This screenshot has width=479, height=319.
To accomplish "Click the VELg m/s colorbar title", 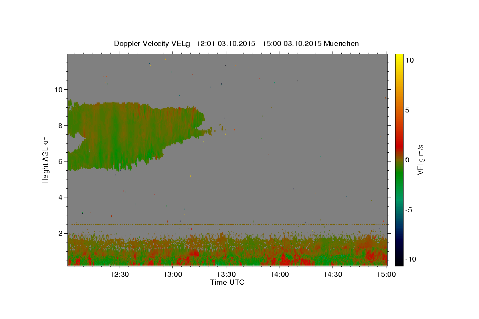I will [x=420, y=159].
